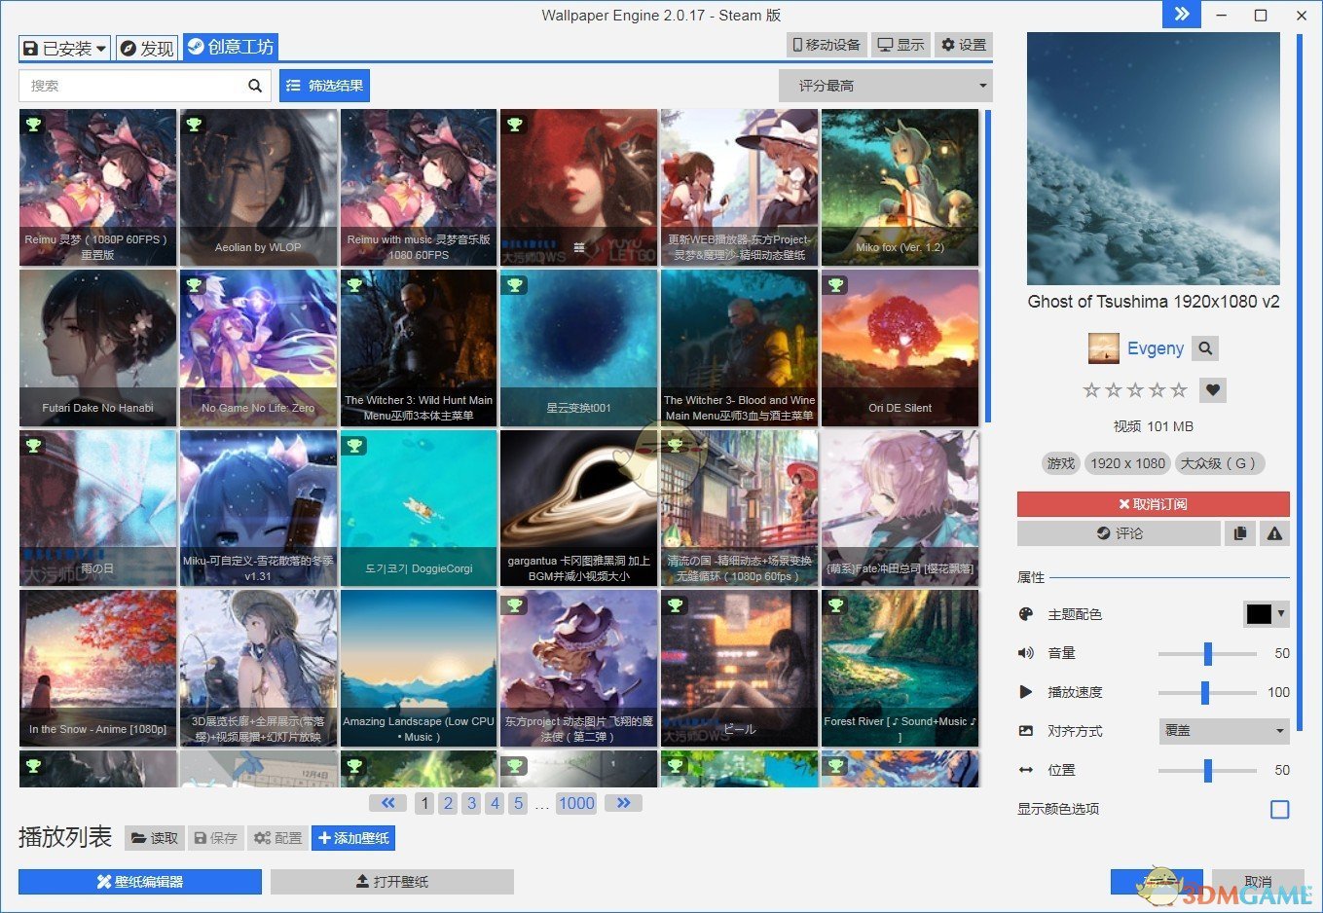Toggle the 筛选结果 filter results panel

pos(324,86)
